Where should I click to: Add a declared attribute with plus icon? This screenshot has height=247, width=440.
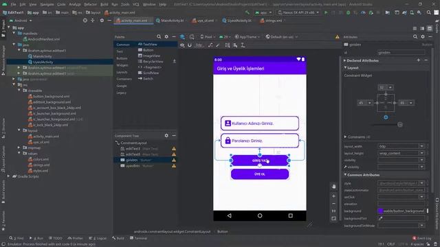419,60
